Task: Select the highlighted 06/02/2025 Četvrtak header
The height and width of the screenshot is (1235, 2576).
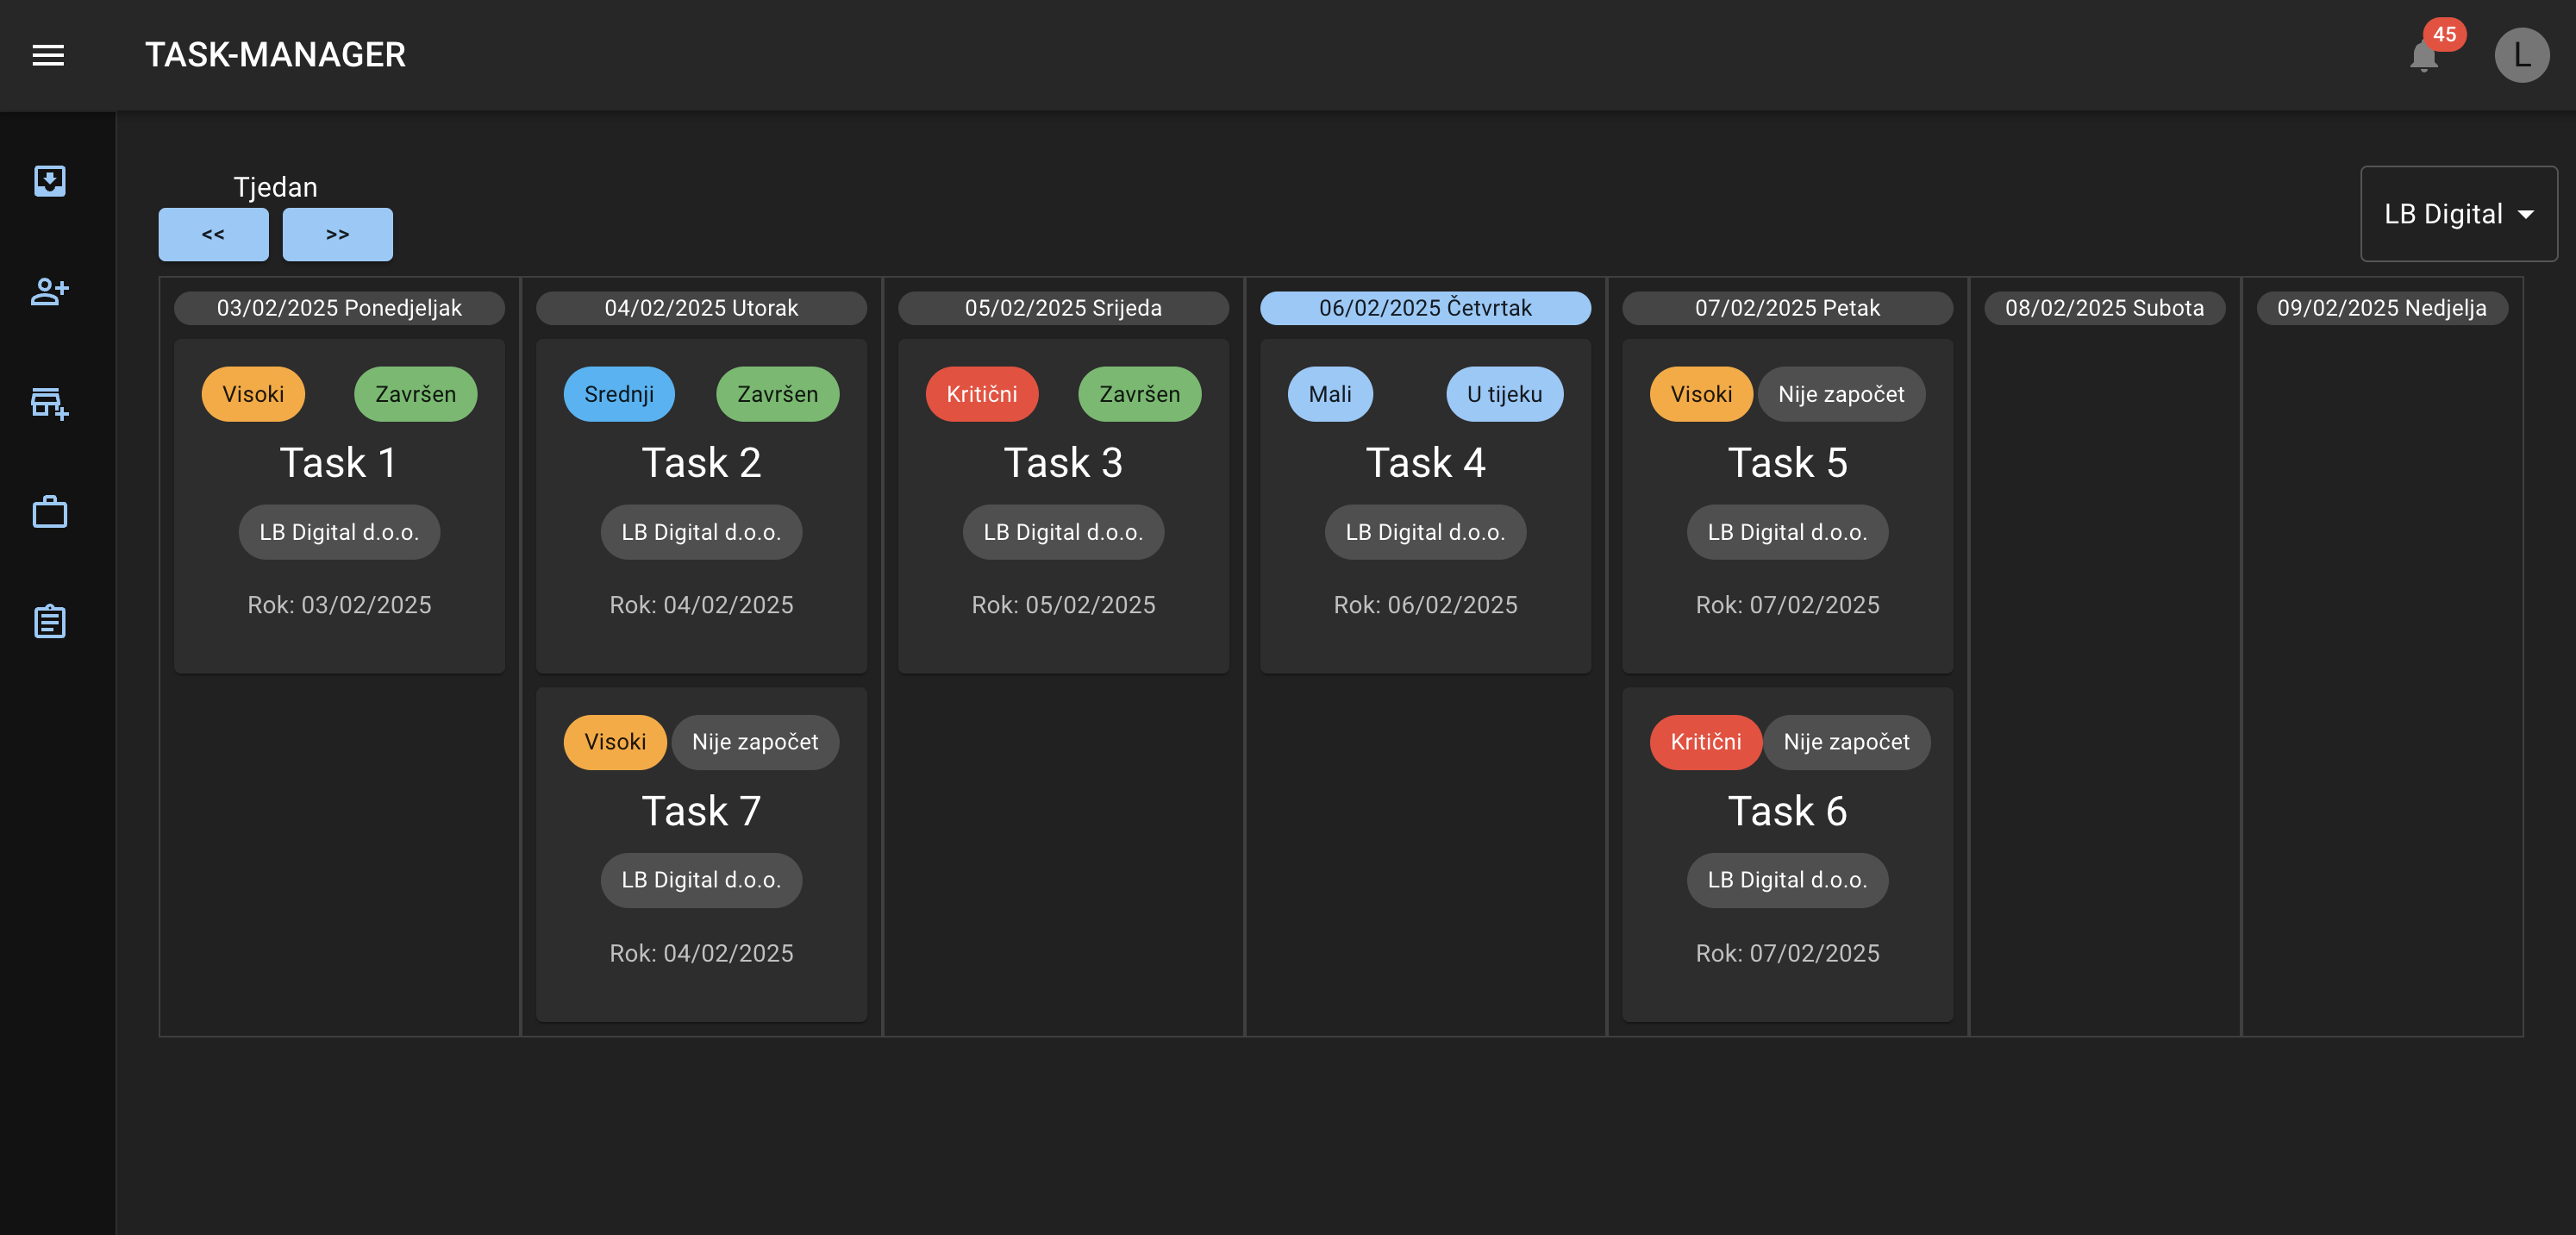Action: point(1425,308)
